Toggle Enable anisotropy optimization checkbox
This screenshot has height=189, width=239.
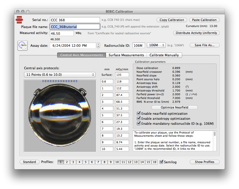(x=139, y=118)
